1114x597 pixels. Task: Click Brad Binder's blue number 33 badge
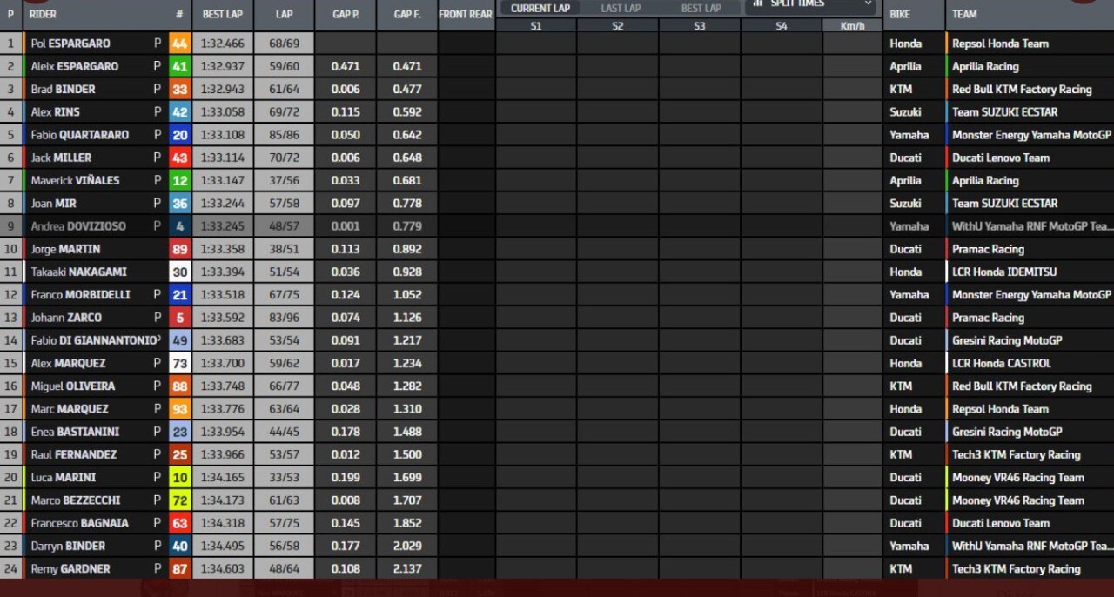coord(179,89)
